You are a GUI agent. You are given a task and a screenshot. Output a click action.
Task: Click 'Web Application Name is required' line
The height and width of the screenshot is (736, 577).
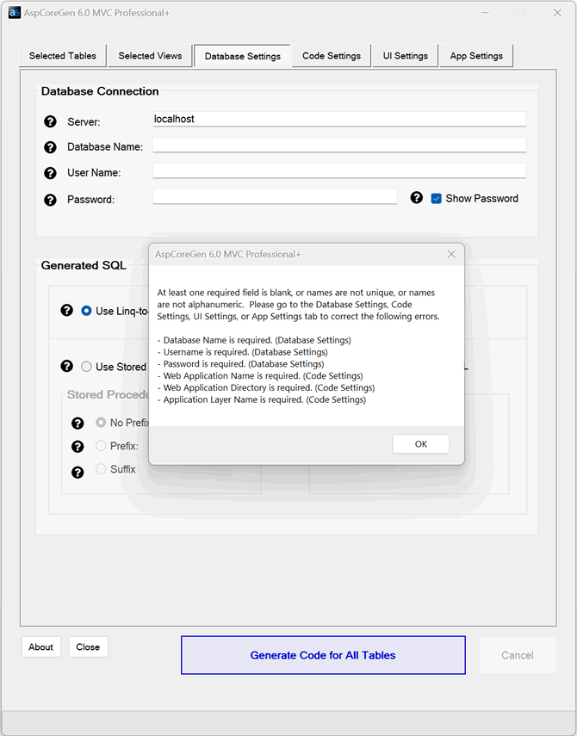pyautogui.click(x=260, y=375)
